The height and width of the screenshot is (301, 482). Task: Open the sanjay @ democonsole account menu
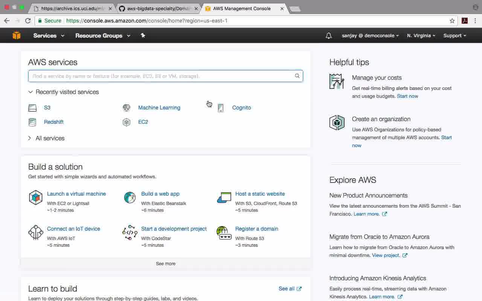371,35
